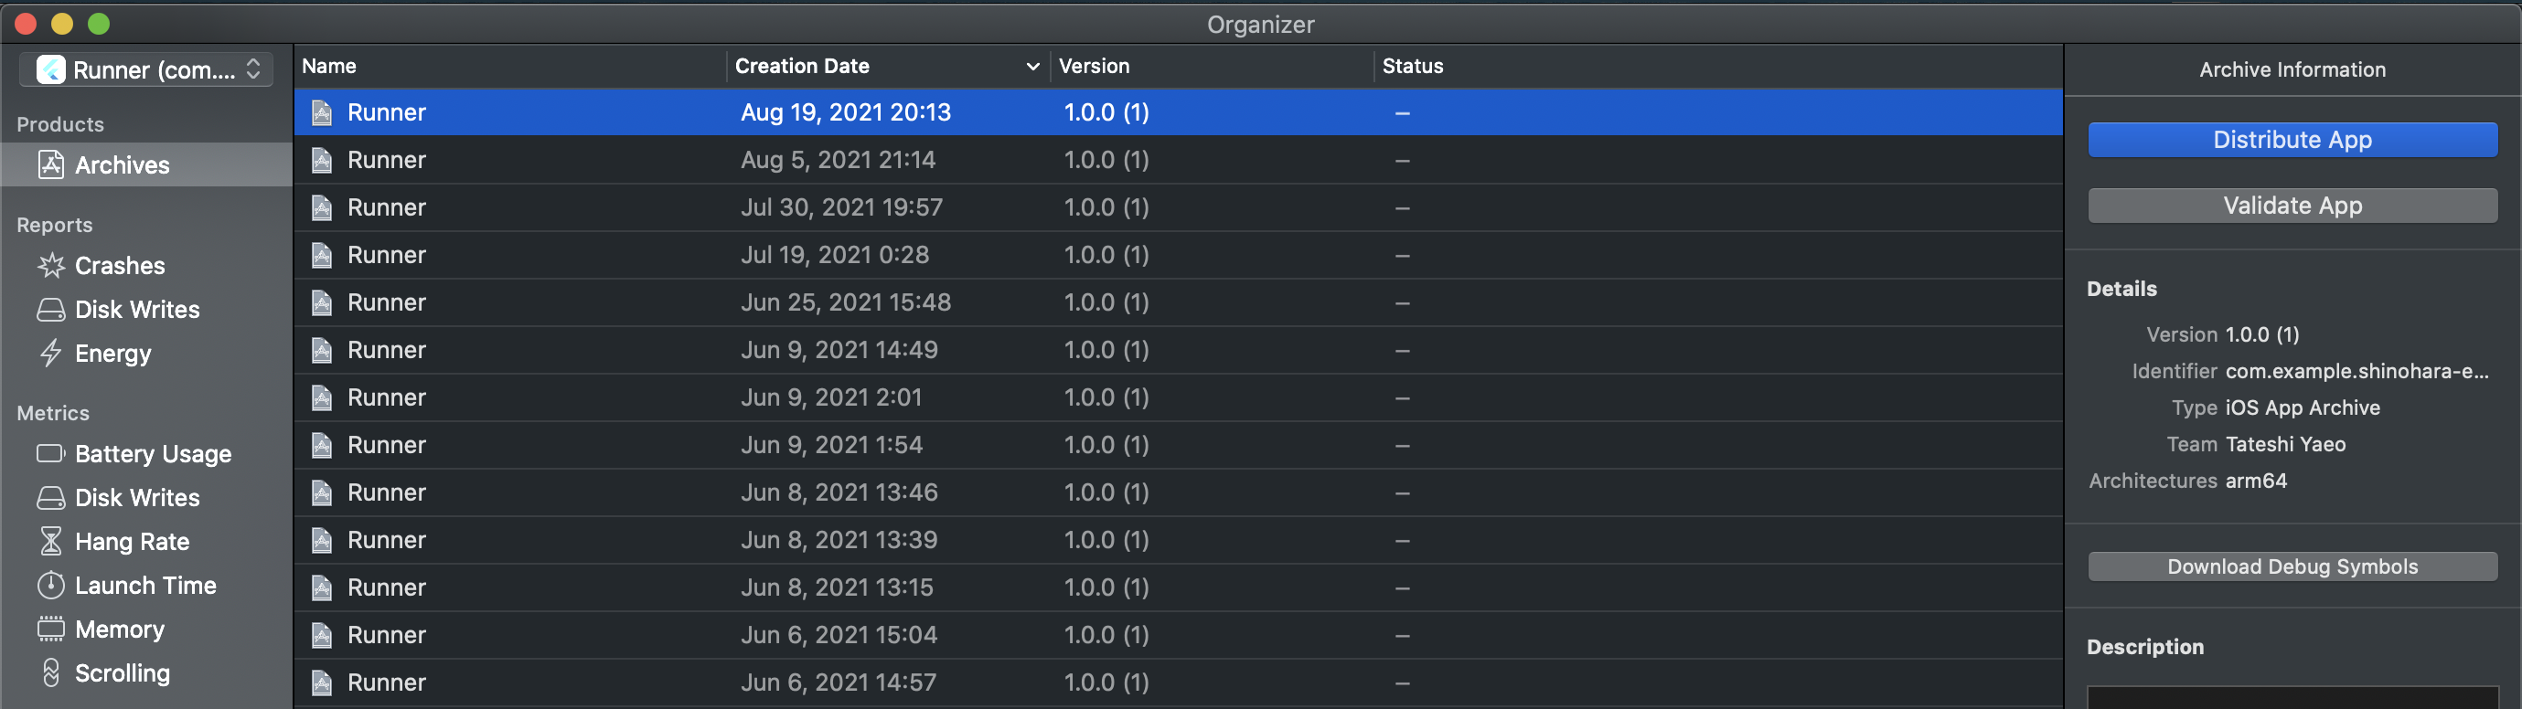
Task: Click archive icon for Jul 19, 2021 archive
Action: pos(322,255)
